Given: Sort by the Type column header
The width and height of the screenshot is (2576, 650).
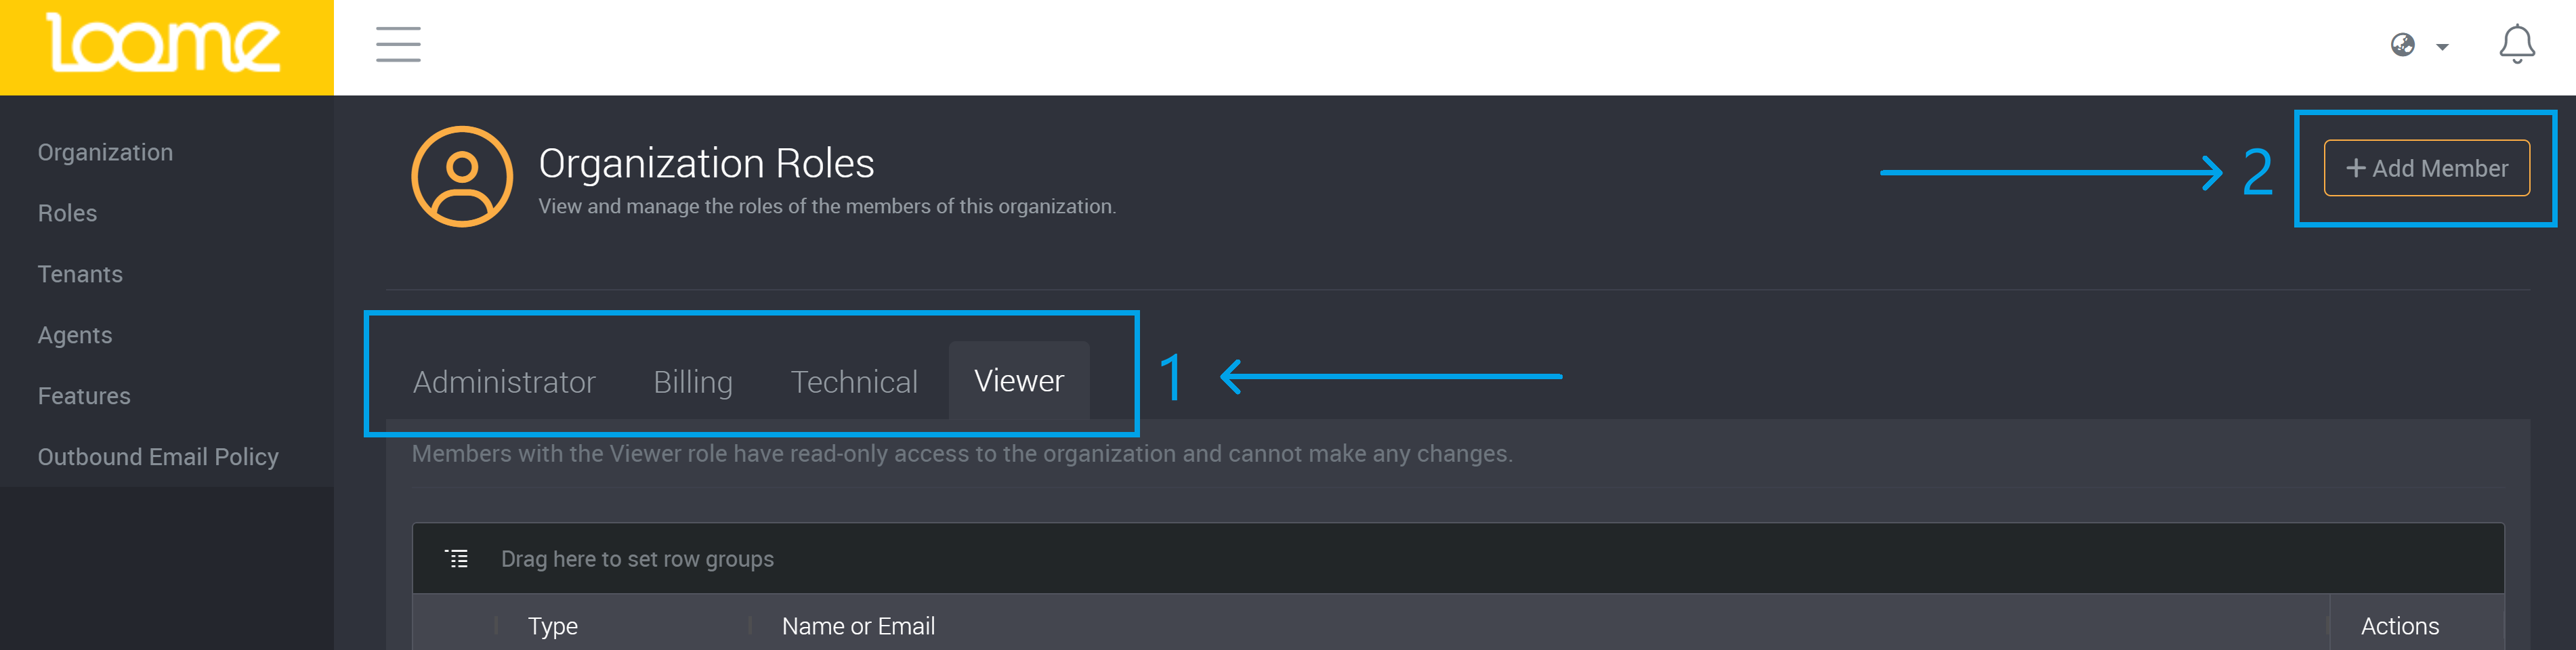Looking at the screenshot, I should [x=553, y=626].
